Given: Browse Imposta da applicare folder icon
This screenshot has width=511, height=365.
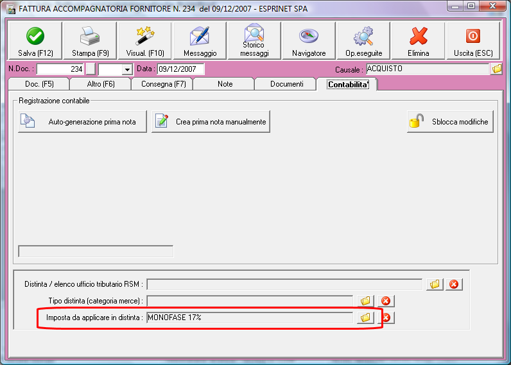Looking at the screenshot, I should coord(365,318).
